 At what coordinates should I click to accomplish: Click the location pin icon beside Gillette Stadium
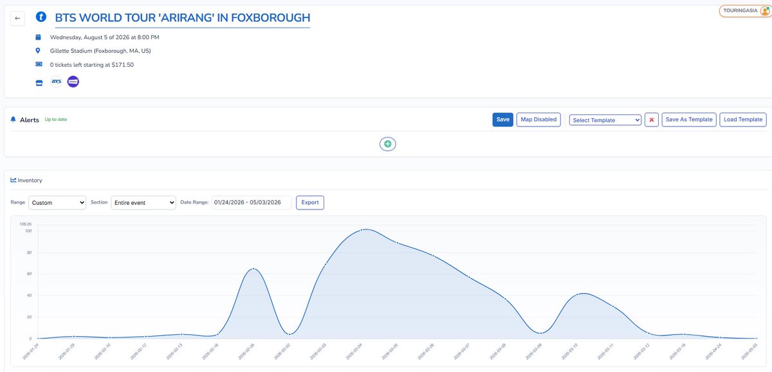pyautogui.click(x=39, y=51)
